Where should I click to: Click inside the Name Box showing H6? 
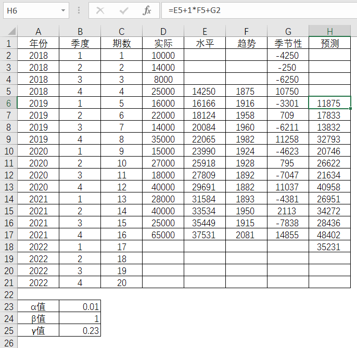pyautogui.click(x=31, y=10)
